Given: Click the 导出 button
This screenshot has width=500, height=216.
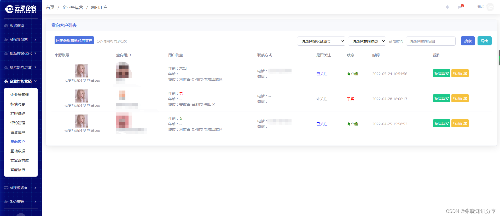Looking at the screenshot, I should click(485, 41).
